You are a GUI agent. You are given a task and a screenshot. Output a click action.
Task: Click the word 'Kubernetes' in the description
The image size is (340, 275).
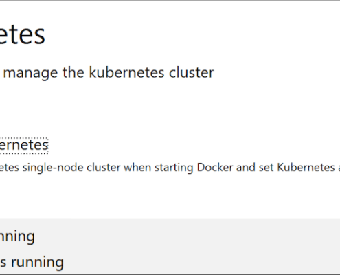pos(306,168)
